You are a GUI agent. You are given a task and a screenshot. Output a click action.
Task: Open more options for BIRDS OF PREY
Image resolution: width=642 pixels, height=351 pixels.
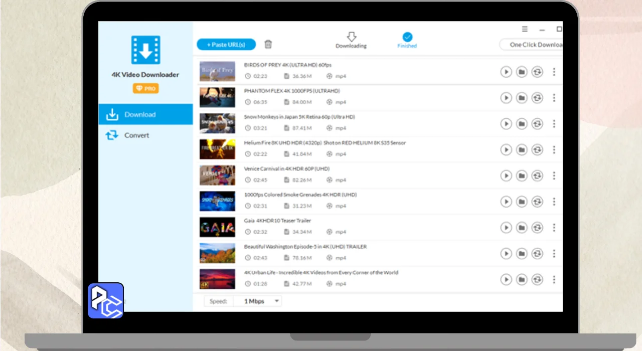(x=554, y=72)
